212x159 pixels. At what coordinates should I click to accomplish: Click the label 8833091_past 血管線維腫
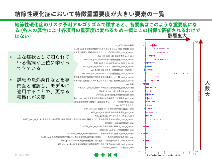click(119, 123)
